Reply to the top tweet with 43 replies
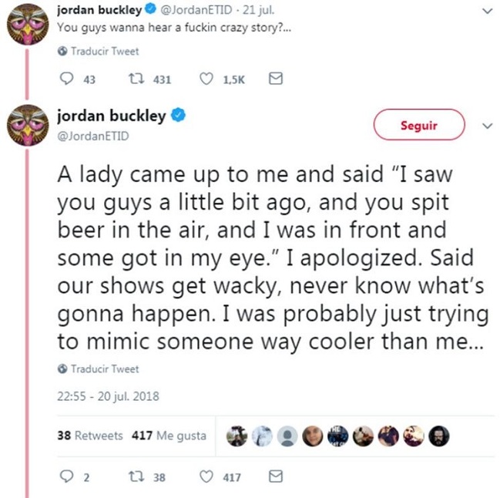Viewport: 500px width, 498px height. 66,79
